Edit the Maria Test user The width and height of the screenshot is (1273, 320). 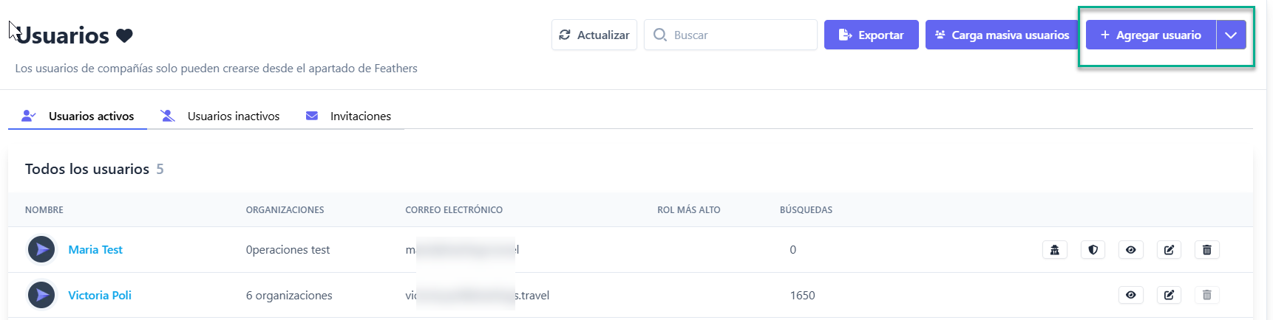point(1169,250)
